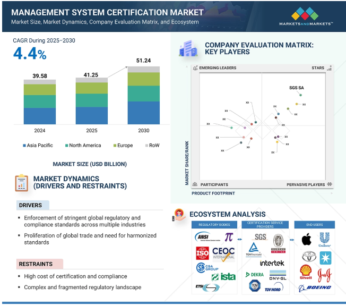Click the MARKET SHARE/RANK axis label

pyautogui.click(x=187, y=163)
